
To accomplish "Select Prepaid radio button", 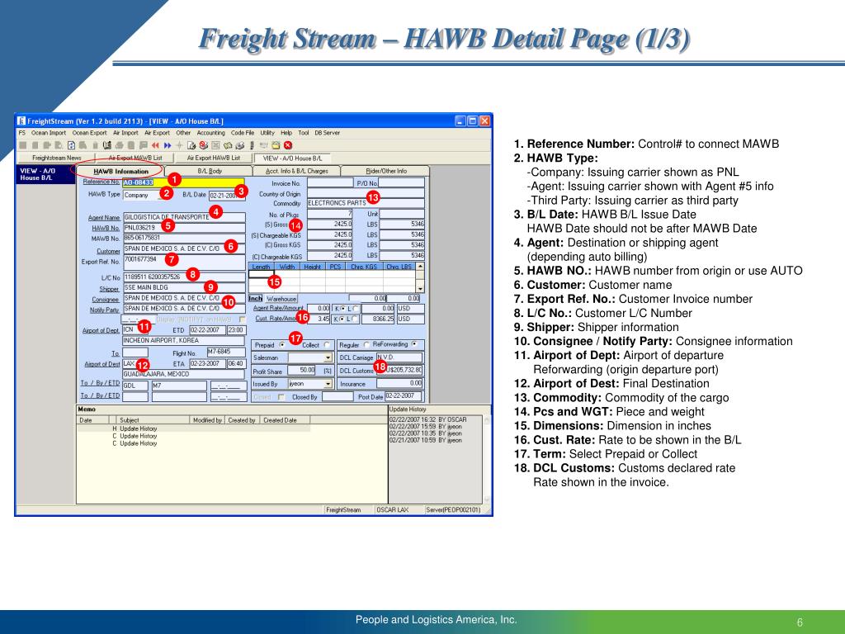I will (x=282, y=344).
